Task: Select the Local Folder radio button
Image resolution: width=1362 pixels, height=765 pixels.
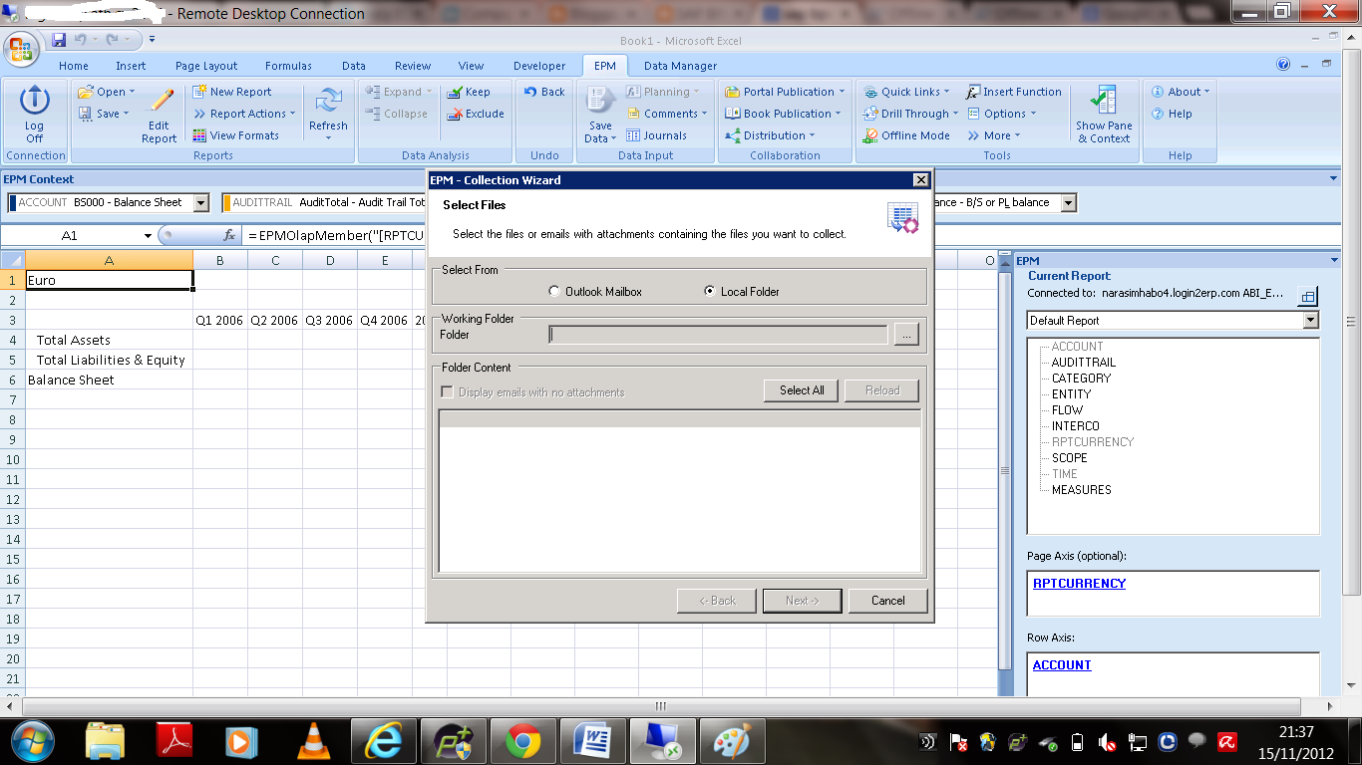Action: [x=709, y=290]
